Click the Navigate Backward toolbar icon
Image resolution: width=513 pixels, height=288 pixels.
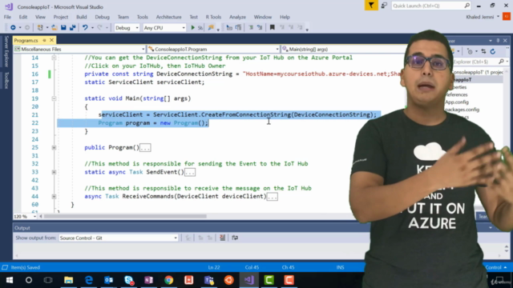13,28
